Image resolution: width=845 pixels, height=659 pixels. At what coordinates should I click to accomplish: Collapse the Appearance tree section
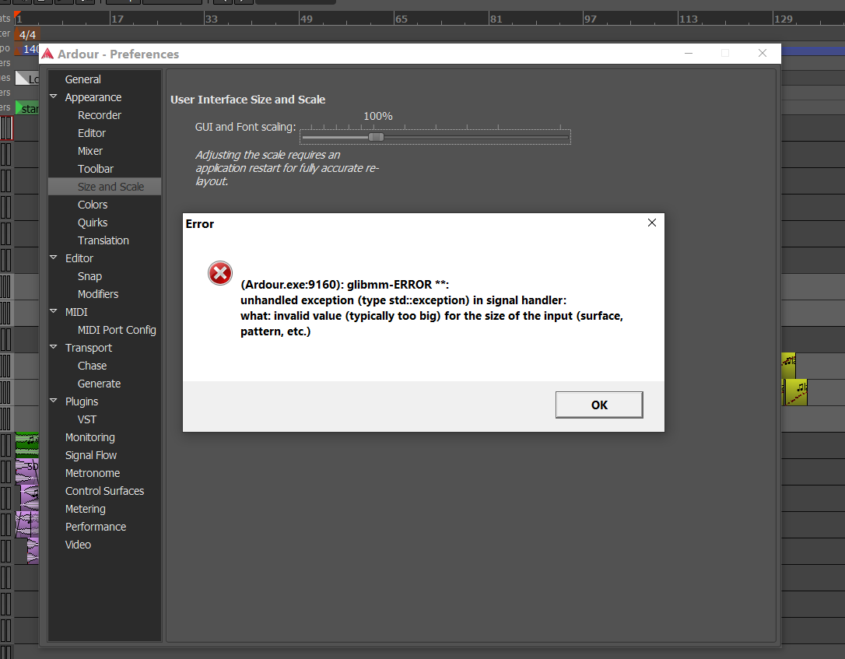pos(54,97)
